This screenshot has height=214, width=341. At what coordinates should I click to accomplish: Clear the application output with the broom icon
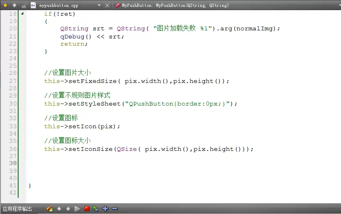point(50,209)
